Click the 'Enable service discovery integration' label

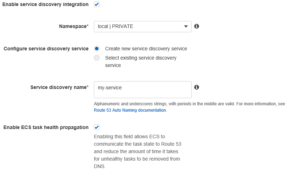tap(45, 5)
